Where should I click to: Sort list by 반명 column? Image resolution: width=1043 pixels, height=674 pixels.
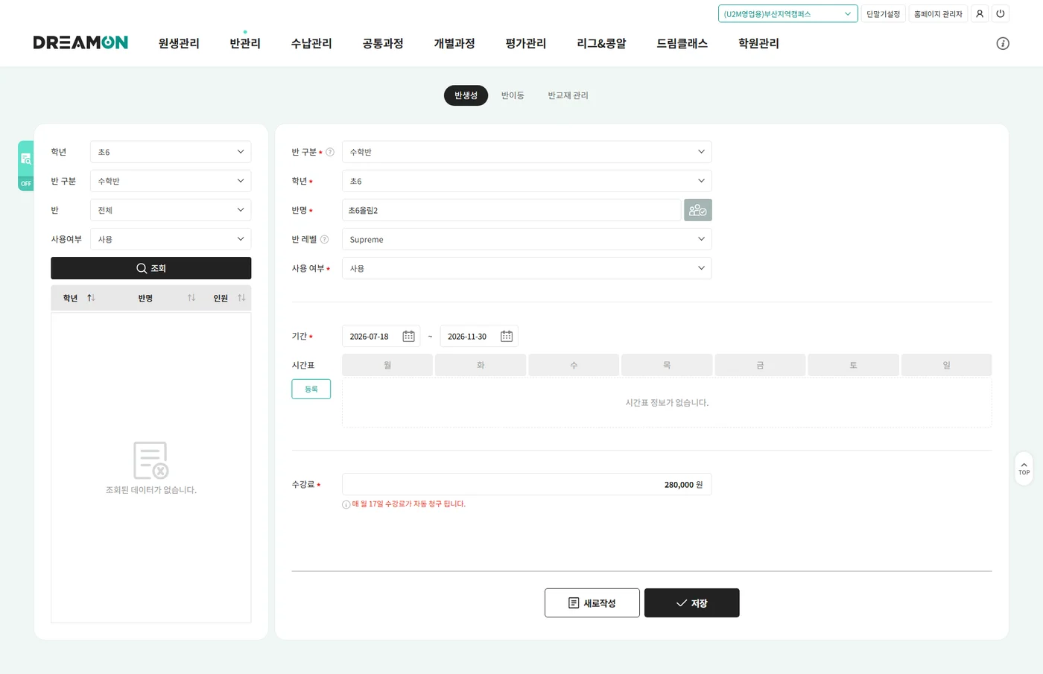[x=191, y=298]
